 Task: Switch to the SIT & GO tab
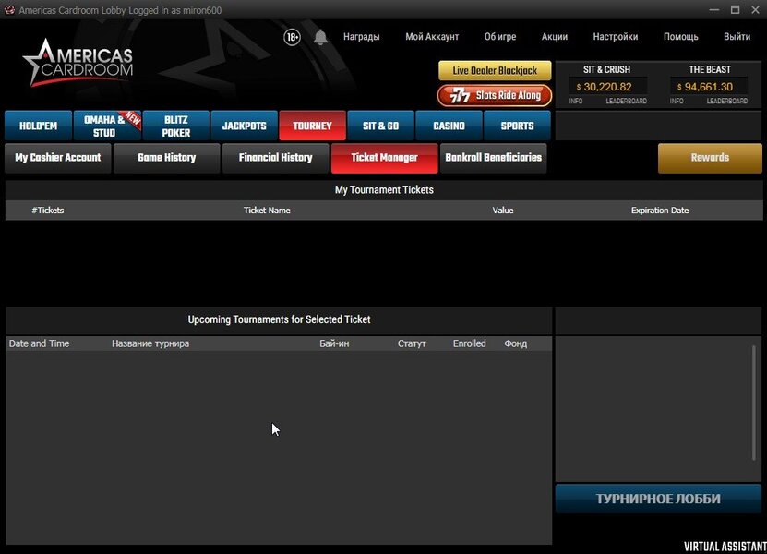pos(380,126)
